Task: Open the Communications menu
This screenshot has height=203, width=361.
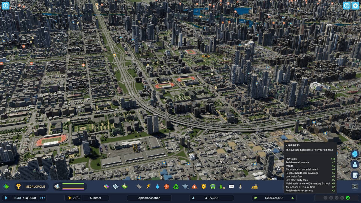Action: pos(231,186)
